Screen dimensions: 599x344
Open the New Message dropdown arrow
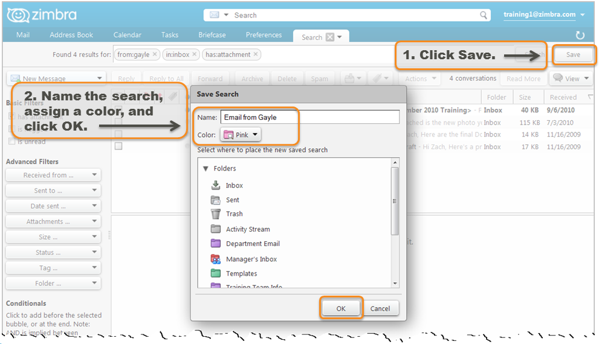click(x=99, y=79)
